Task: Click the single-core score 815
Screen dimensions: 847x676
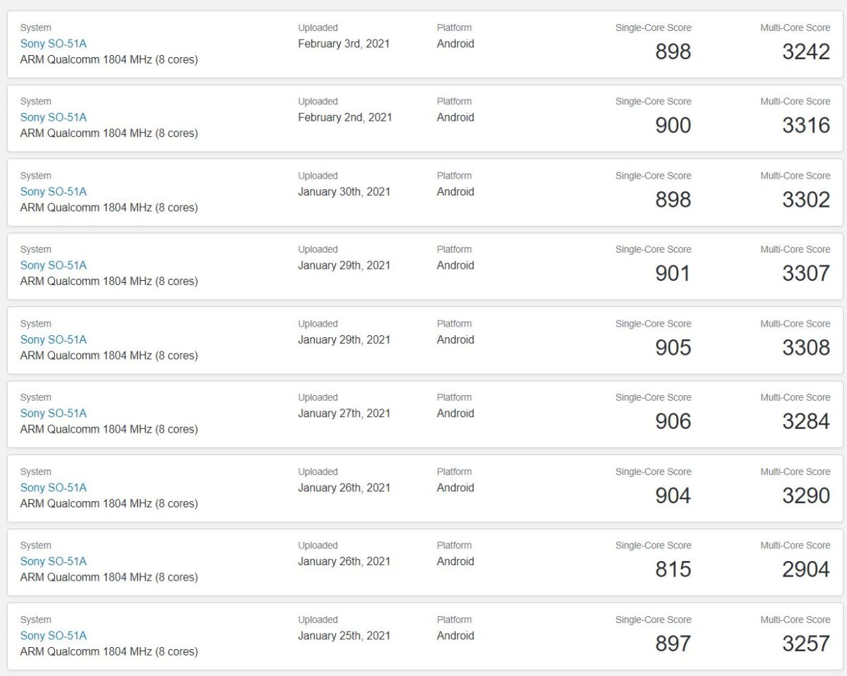Action: [673, 569]
